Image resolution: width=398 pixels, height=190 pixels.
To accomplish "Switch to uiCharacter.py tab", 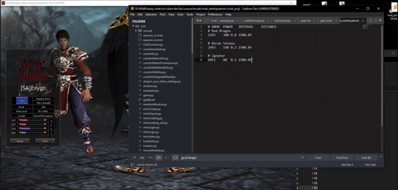I will 282,21.
